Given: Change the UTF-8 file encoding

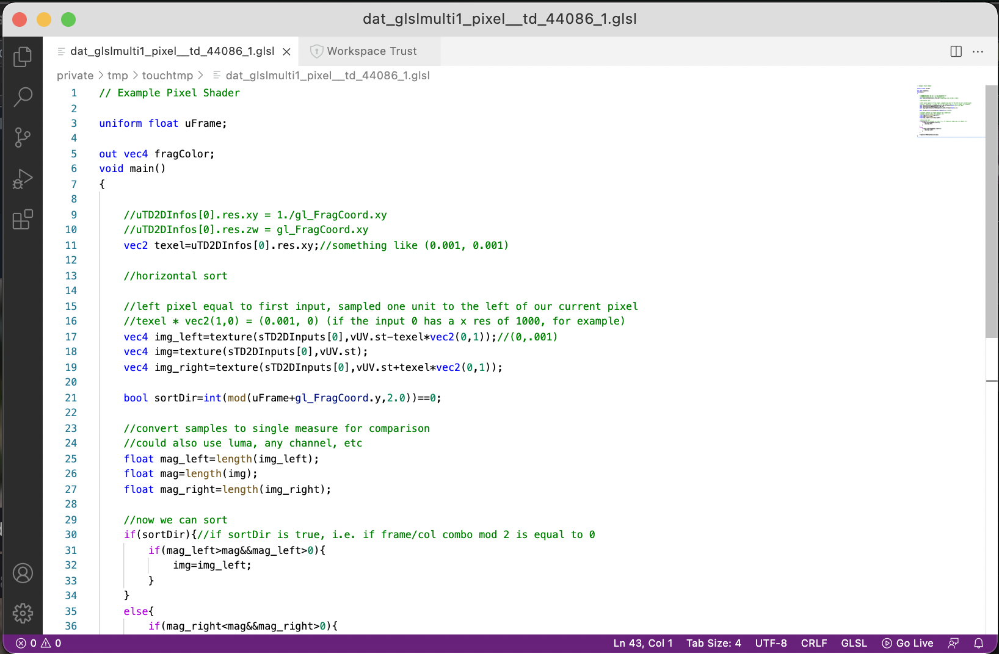Looking at the screenshot, I should point(771,643).
